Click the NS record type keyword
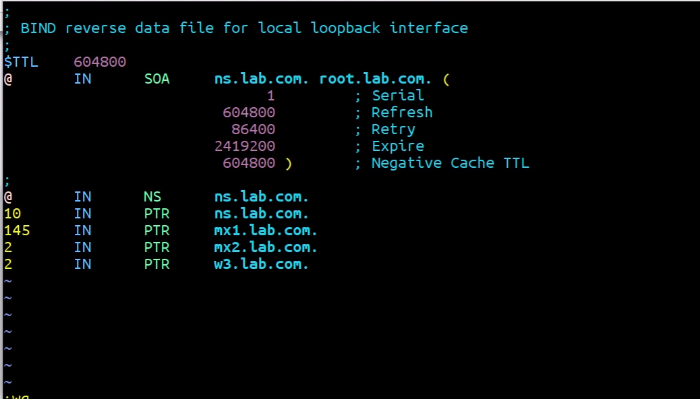This screenshot has width=700, height=399. (152, 197)
